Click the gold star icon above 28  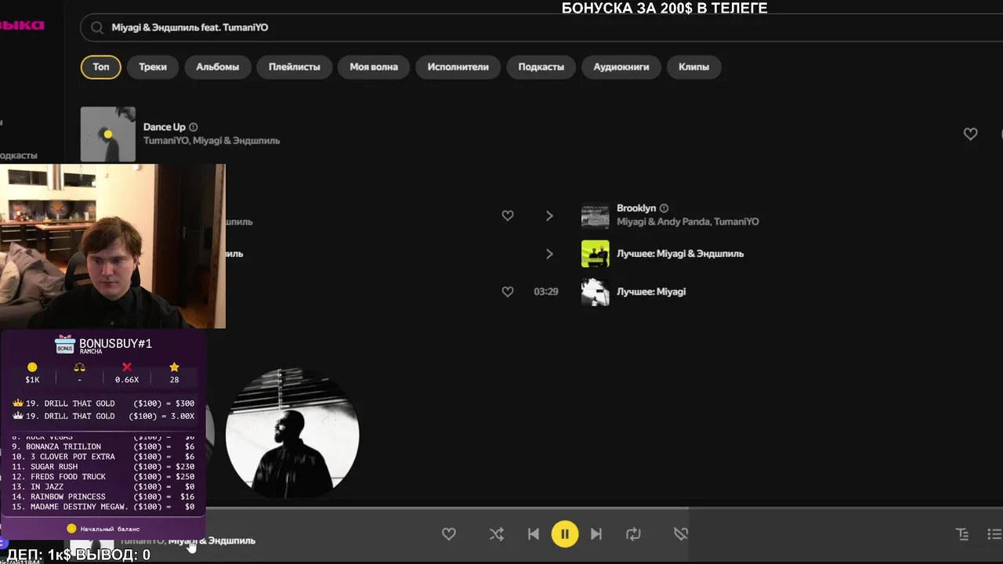click(174, 367)
